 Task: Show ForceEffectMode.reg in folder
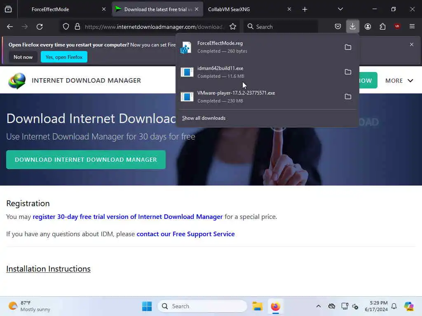click(348, 47)
